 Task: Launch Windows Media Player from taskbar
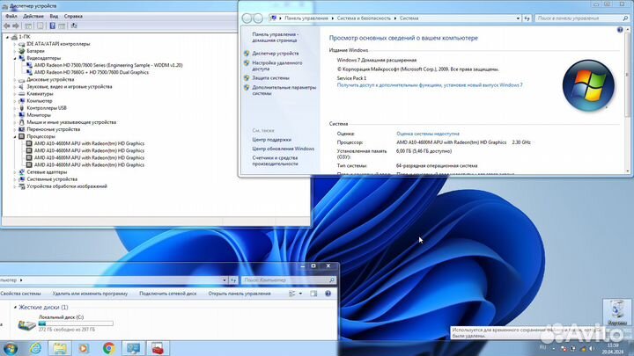tap(85, 347)
